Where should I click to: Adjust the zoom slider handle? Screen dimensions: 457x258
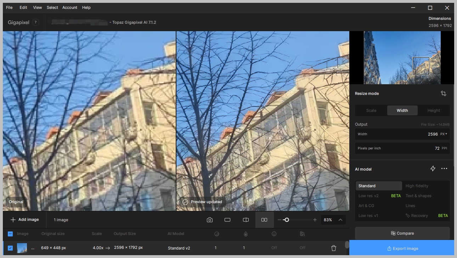click(x=287, y=220)
